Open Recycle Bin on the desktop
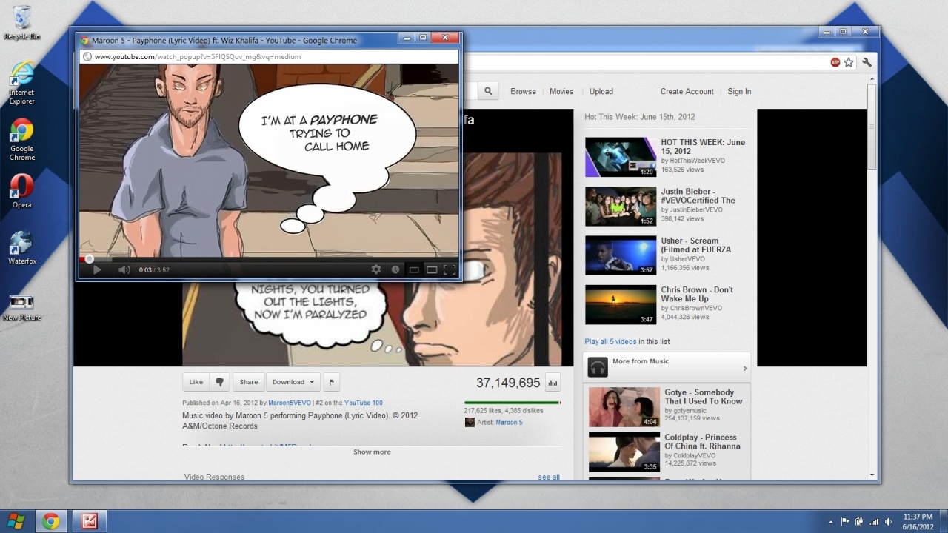Viewport: 948px width, 533px height. click(x=22, y=22)
